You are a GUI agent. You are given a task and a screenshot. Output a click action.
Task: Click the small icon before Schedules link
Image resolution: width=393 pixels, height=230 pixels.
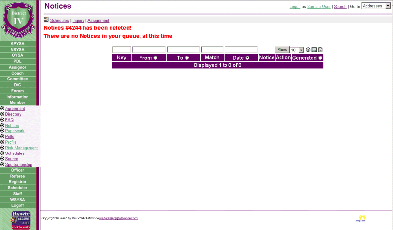pos(46,20)
